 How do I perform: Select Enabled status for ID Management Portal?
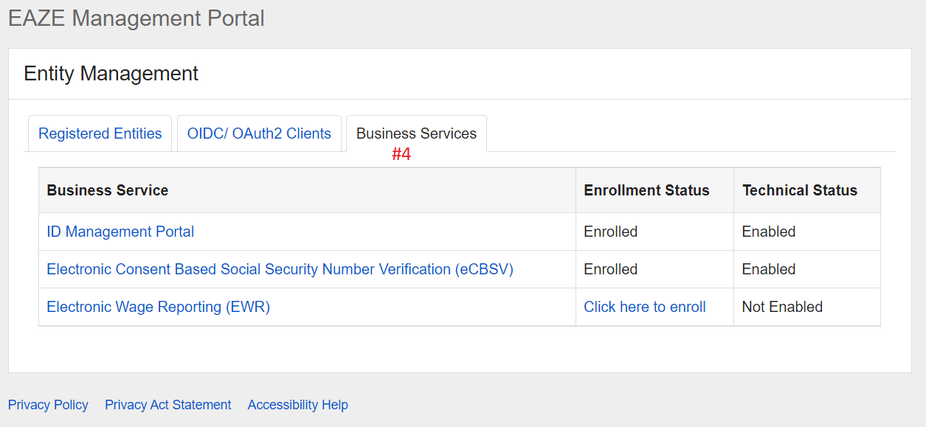click(768, 232)
